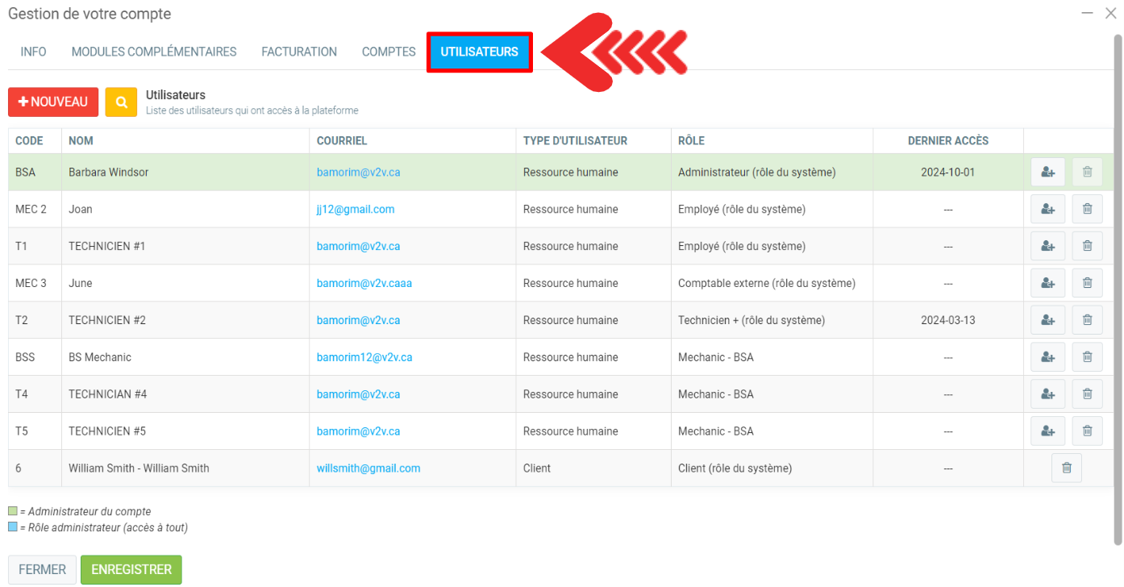This screenshot has width=1124, height=587.
Task: Open email link willsmith@gmail.com
Action: [x=368, y=468]
